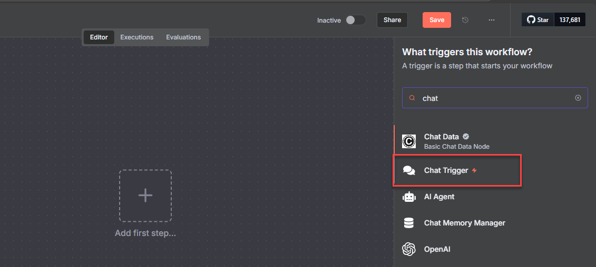Screen dimensions: 596x267
Task: Click the Chat Data copyright-style icon
Action: coord(409,141)
